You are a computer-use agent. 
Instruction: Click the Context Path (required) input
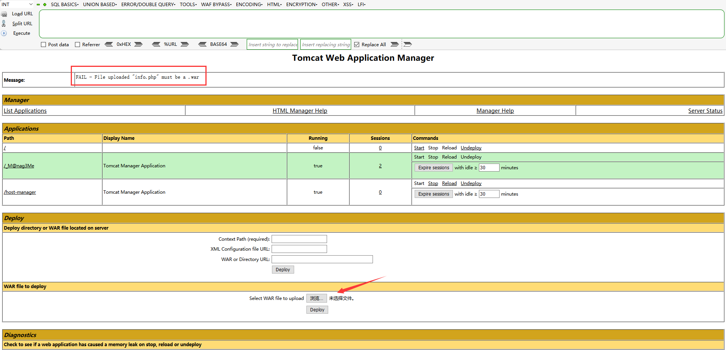[299, 239]
